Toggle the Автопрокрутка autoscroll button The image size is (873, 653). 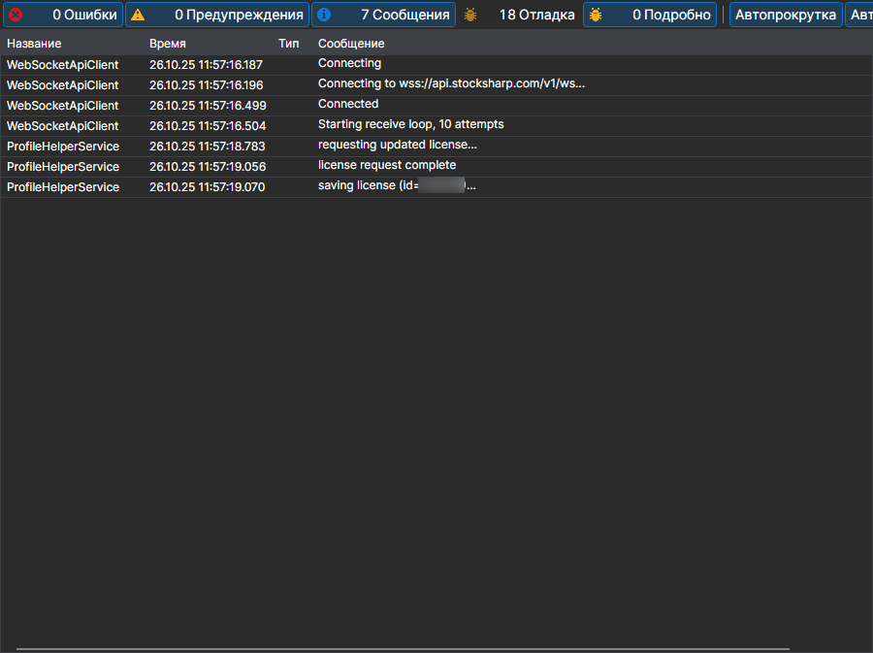[x=786, y=15]
